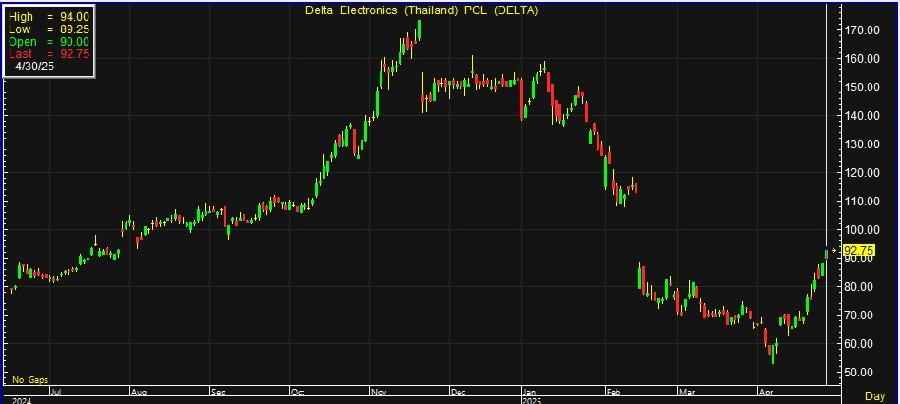Click the 4/30/25 date in data box
Viewport: 900px width, 404px height.
(35, 66)
